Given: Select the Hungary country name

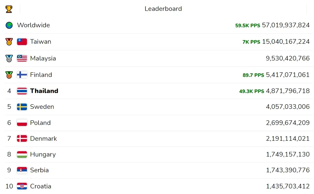Looking at the screenshot, I should coord(43,155).
